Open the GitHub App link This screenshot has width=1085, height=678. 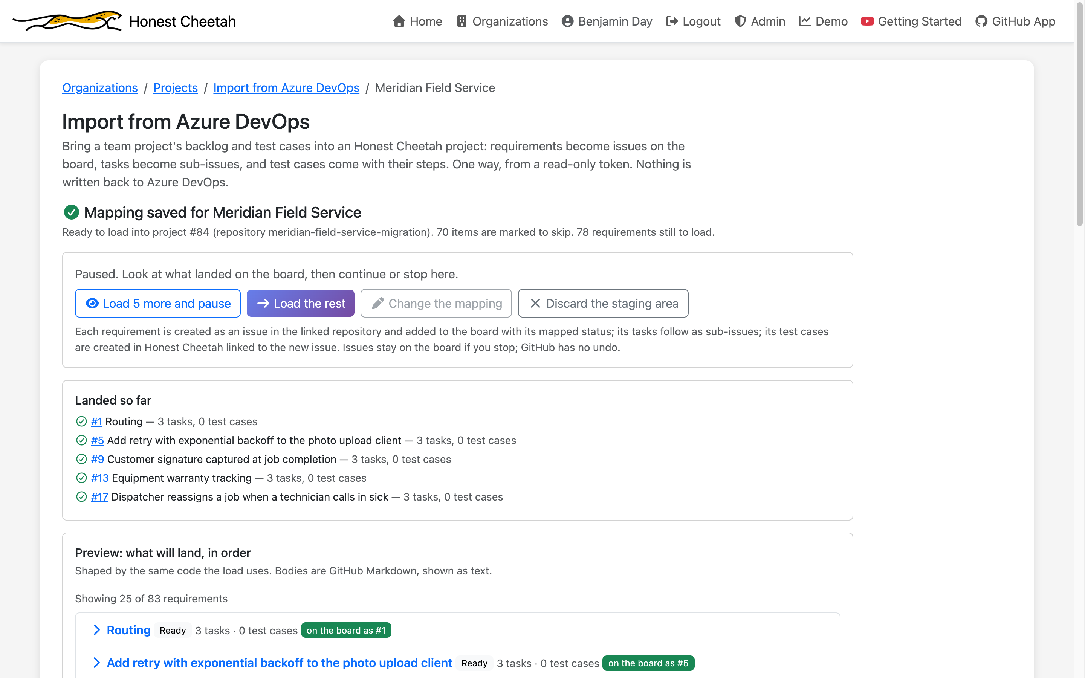coord(1015,21)
